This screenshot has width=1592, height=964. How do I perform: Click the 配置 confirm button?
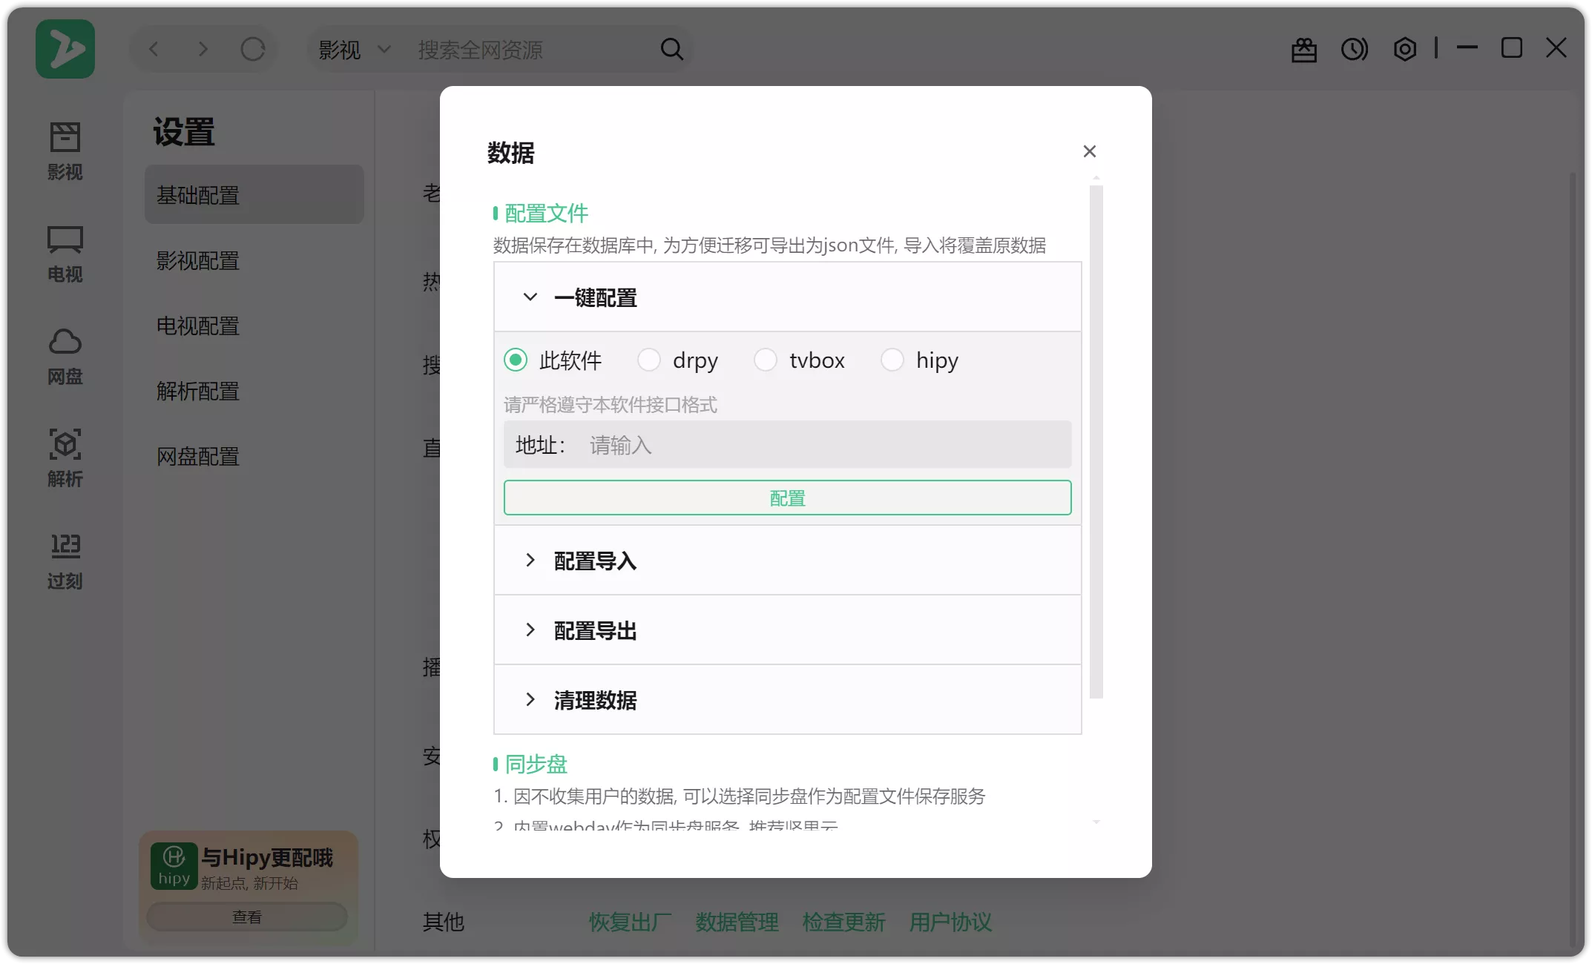click(787, 498)
